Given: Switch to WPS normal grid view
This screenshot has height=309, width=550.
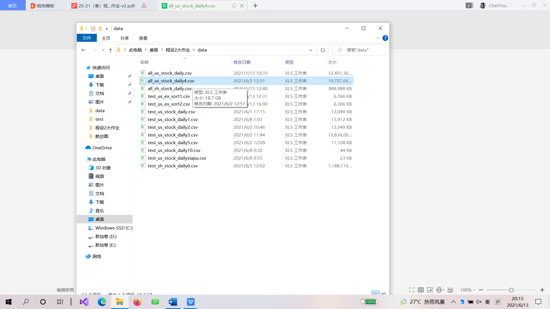Looking at the screenshot, I should point(421,290).
